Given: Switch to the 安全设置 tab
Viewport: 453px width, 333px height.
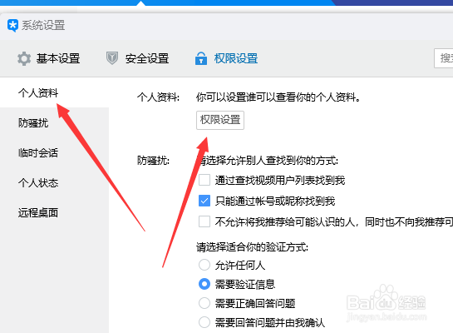Looking at the screenshot, I should point(137,58).
